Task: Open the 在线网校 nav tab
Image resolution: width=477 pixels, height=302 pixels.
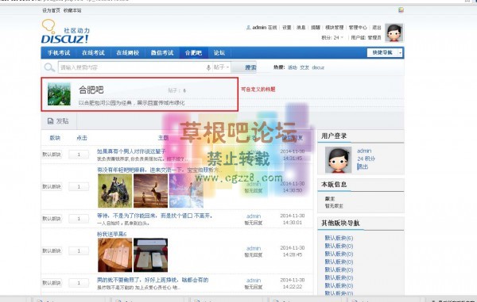Action: pos(128,53)
